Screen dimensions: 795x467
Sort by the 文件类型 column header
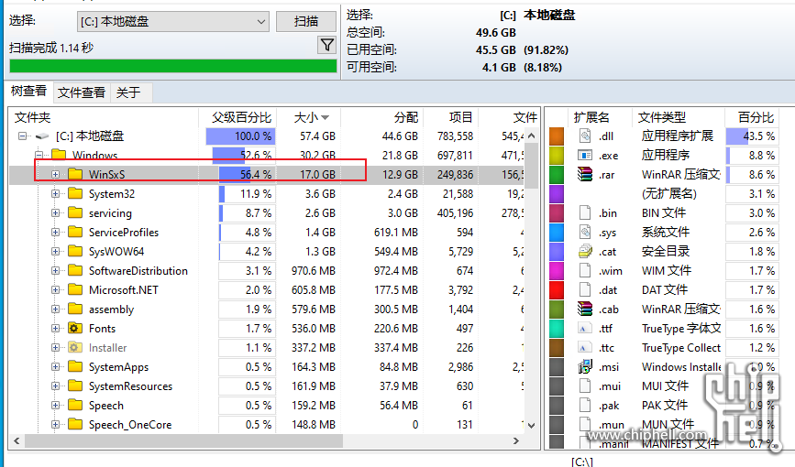pos(678,117)
